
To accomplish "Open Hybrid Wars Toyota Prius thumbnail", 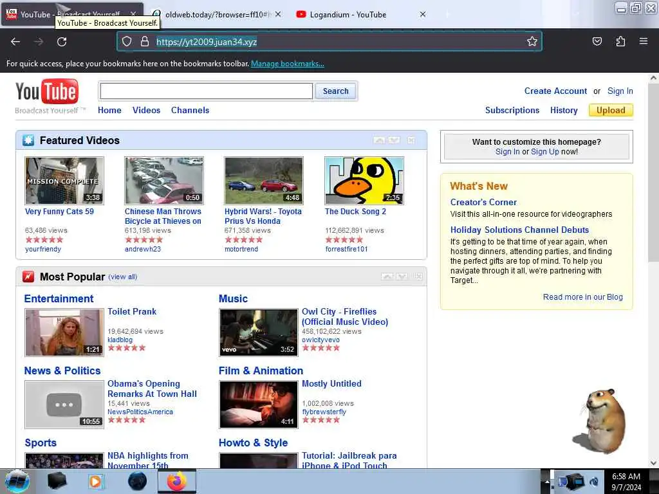I will [x=263, y=181].
